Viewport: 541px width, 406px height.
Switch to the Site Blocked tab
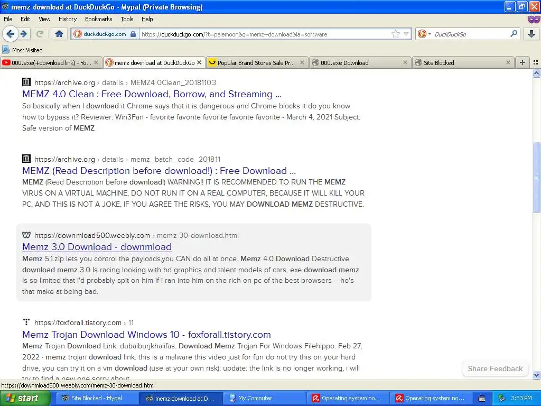pos(463,62)
